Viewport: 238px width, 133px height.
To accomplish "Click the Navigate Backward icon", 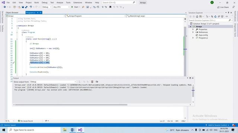I will (5, 7).
